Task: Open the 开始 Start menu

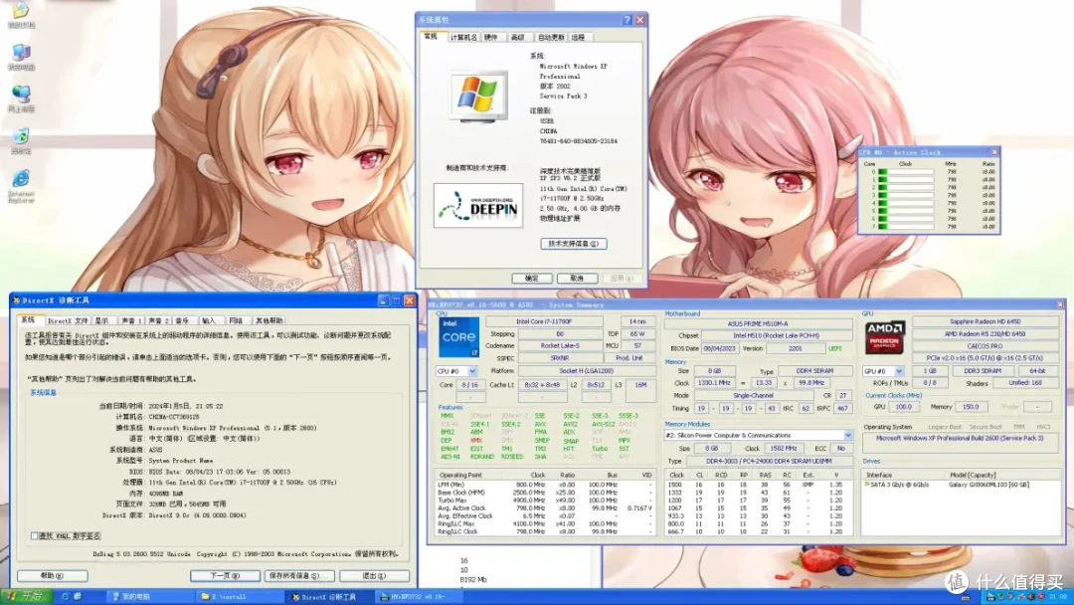Action: (x=26, y=596)
